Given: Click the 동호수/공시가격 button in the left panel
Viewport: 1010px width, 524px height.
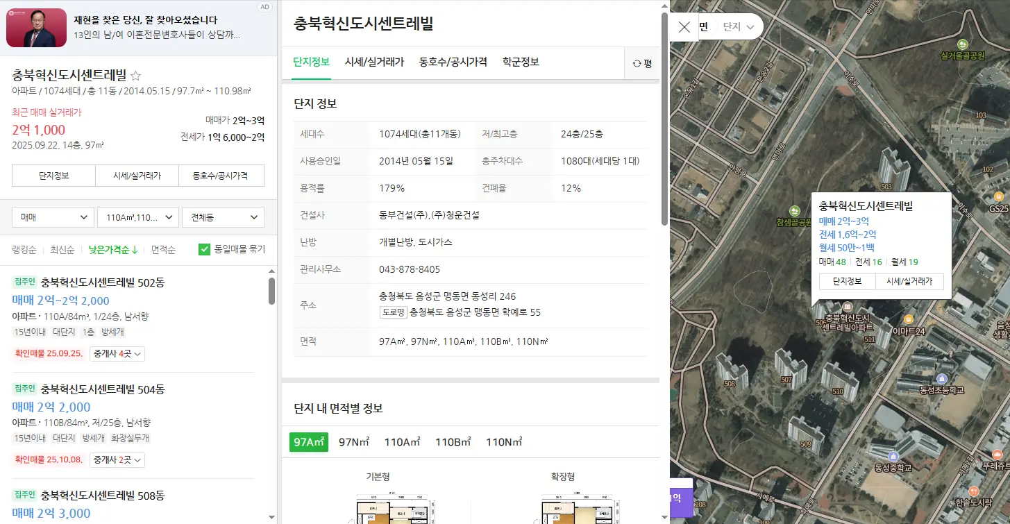Looking at the screenshot, I should [221, 176].
